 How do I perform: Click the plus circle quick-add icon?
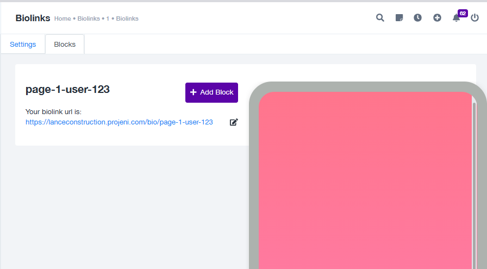click(437, 18)
